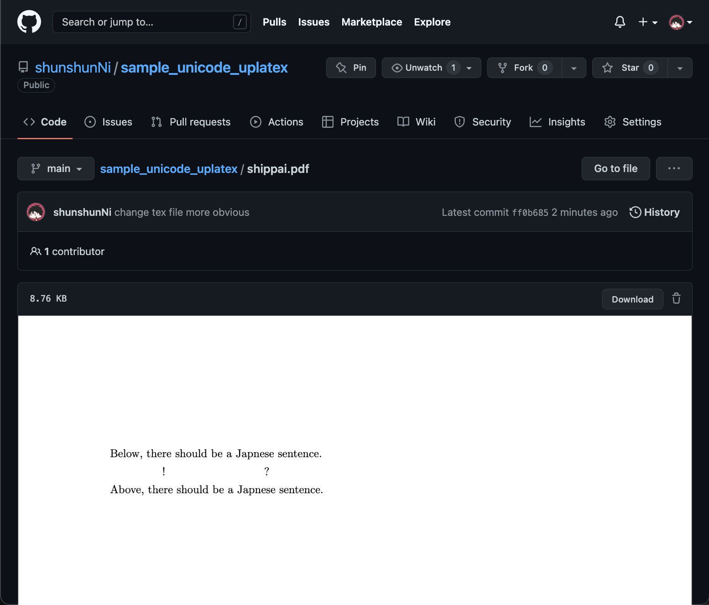Open sample_unicode_uplatex repository title link

(204, 68)
